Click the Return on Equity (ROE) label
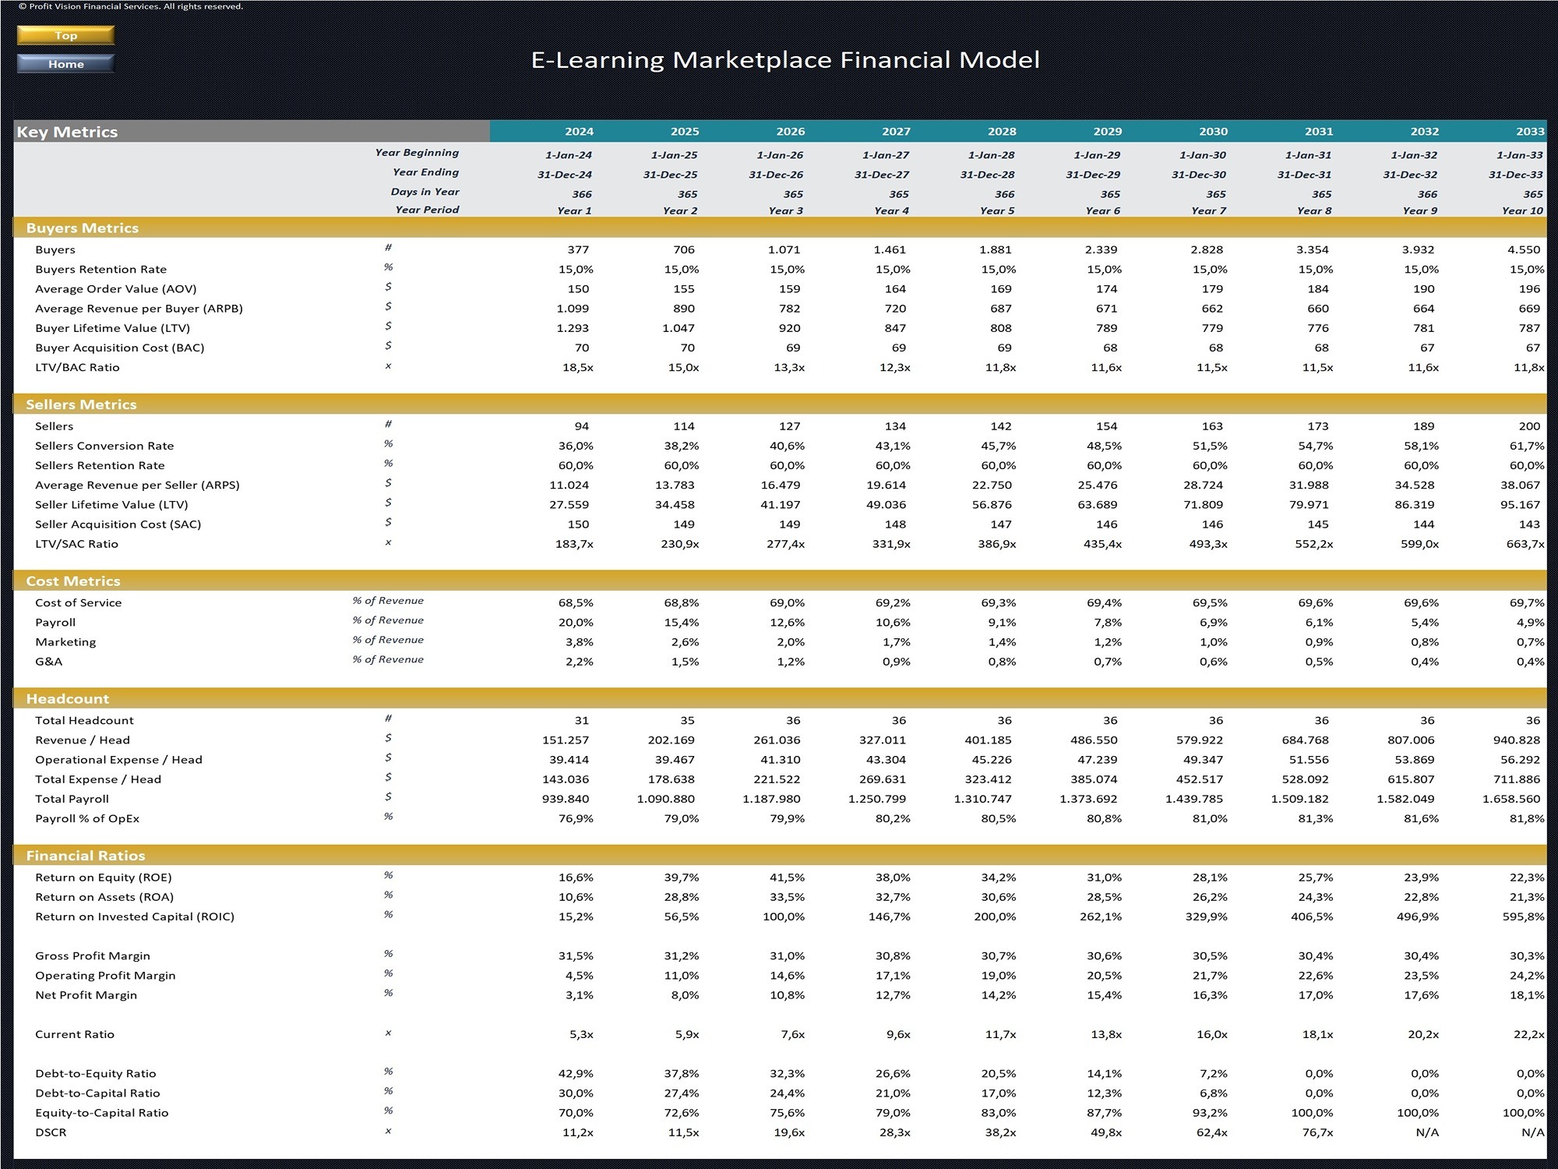 pyautogui.click(x=103, y=878)
